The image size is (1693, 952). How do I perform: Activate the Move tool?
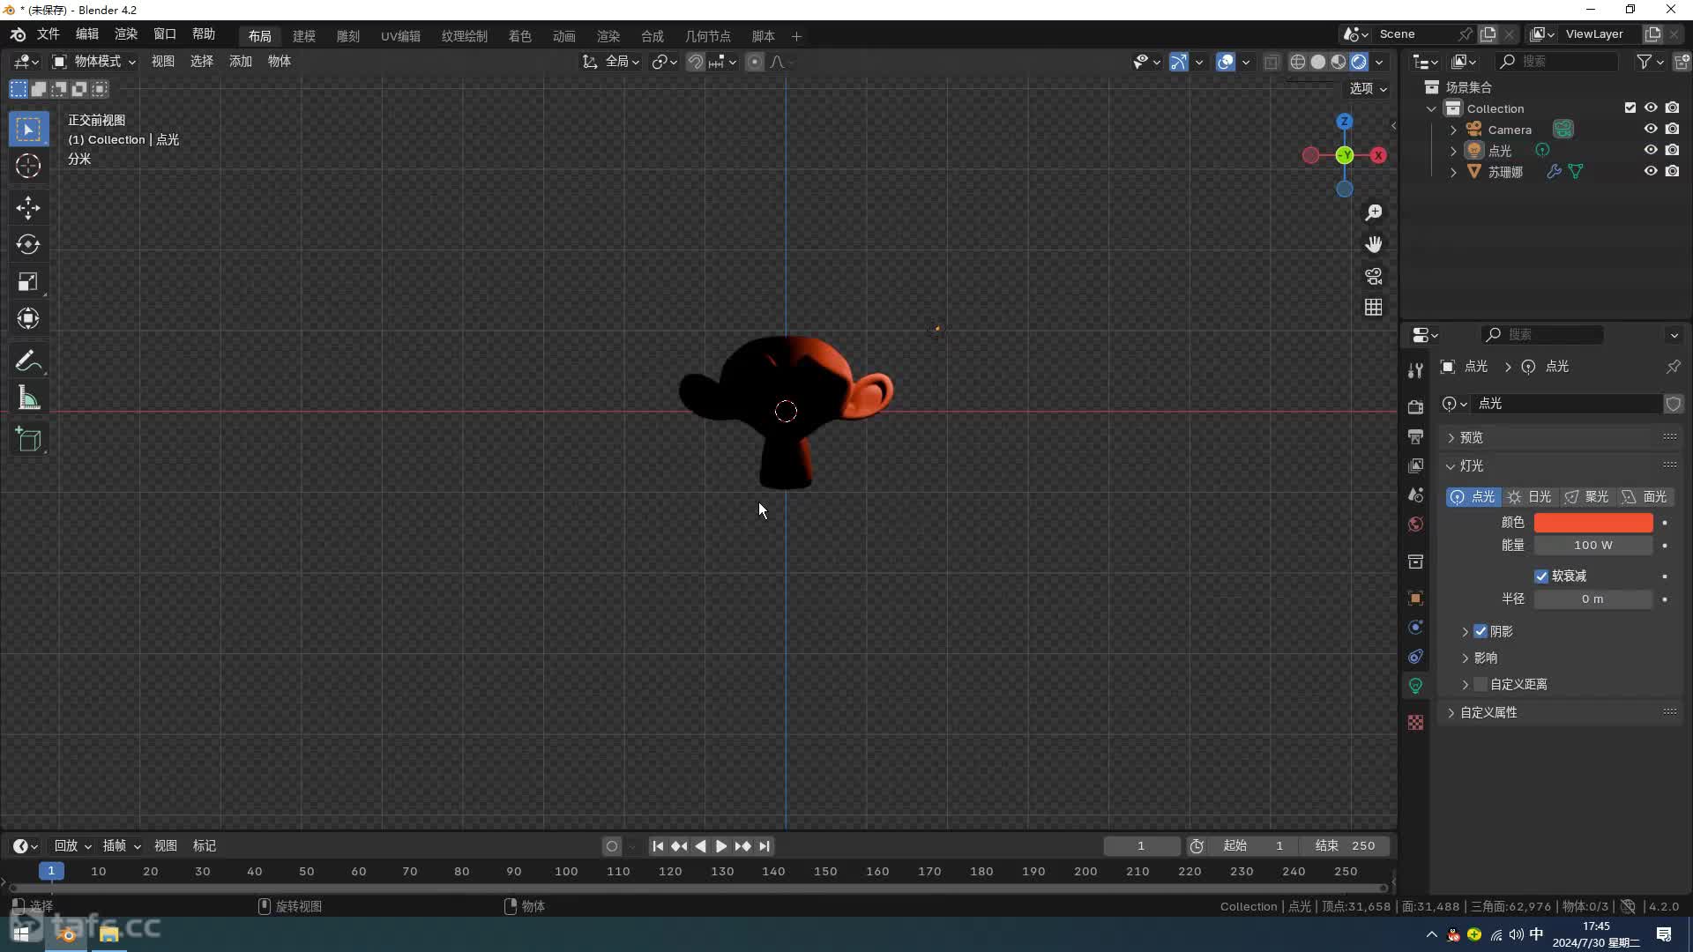[28, 208]
